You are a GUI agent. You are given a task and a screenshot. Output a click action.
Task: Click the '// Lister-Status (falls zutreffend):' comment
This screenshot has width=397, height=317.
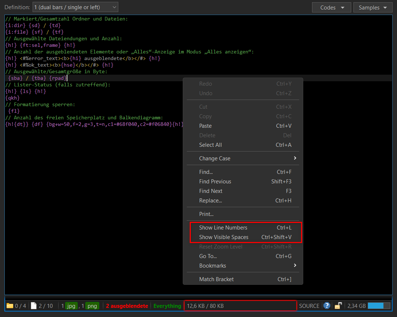click(58, 85)
